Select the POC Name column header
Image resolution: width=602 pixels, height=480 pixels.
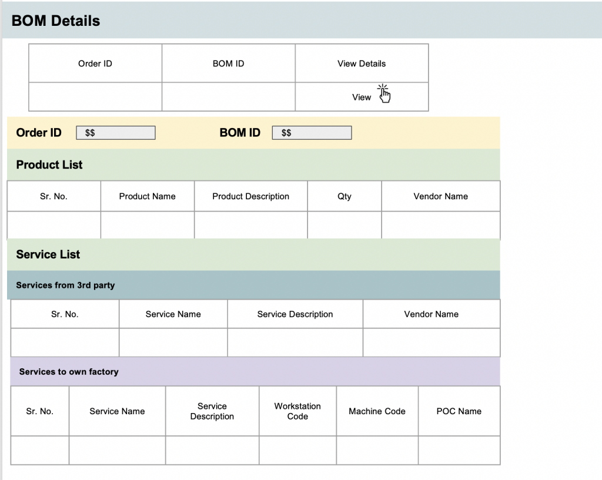[x=459, y=411]
